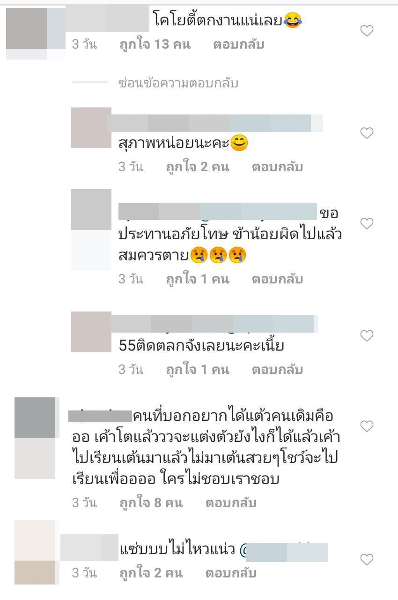Like the โคโยตี้ตกงานแน่เลย comment with heart
Image resolution: width=398 pixels, height=600 pixels.
[367, 31]
